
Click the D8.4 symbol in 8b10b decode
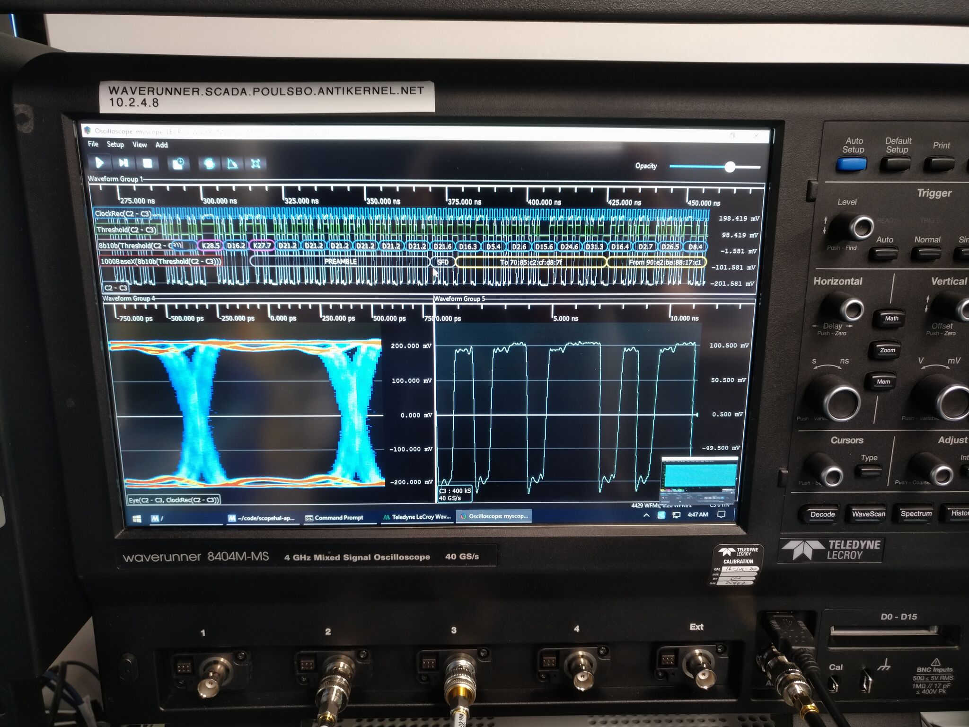(x=695, y=247)
